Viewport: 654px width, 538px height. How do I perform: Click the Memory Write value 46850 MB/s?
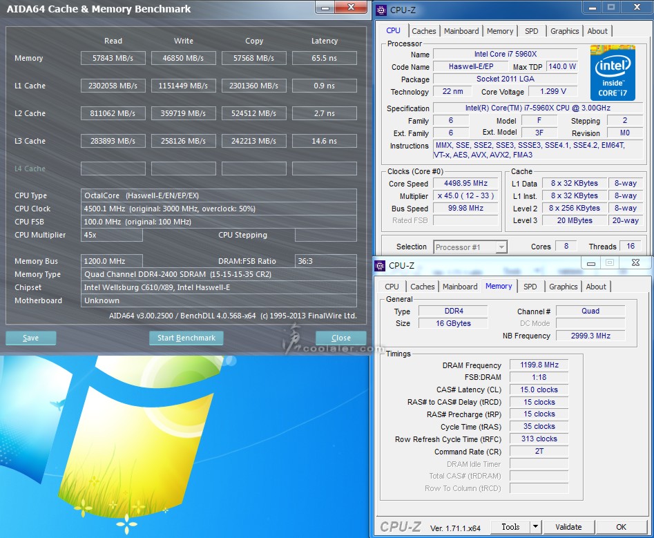pyautogui.click(x=184, y=58)
